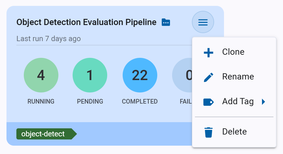Choose Add Tag from the context menu
The height and width of the screenshot is (154, 283).
pyautogui.click(x=234, y=101)
